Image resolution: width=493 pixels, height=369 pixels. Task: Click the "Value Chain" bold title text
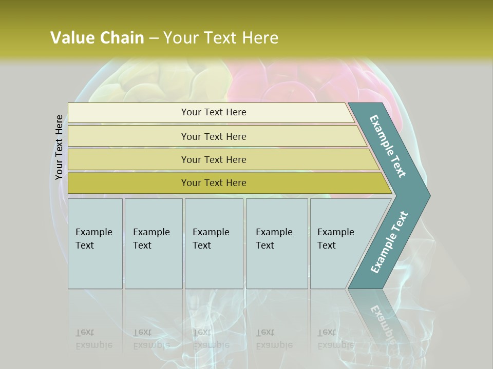pos(97,38)
